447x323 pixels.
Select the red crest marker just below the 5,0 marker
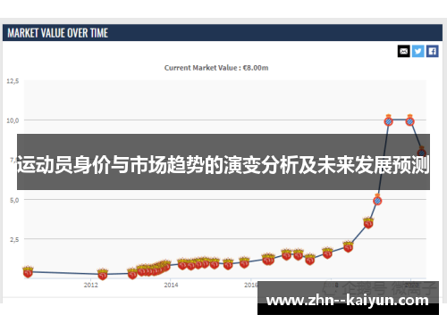[368, 222]
